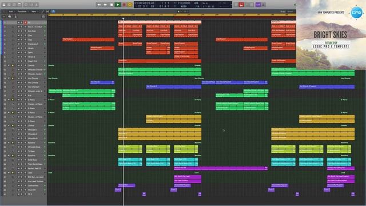Collapse the Lead group on track 36
366x206 pixels.
point(9,173)
